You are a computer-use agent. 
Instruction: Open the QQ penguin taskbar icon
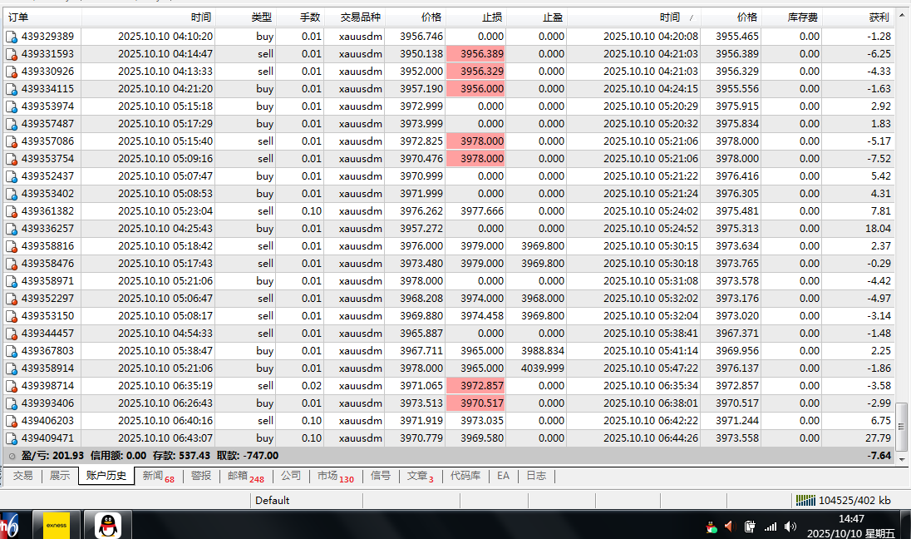(108, 525)
